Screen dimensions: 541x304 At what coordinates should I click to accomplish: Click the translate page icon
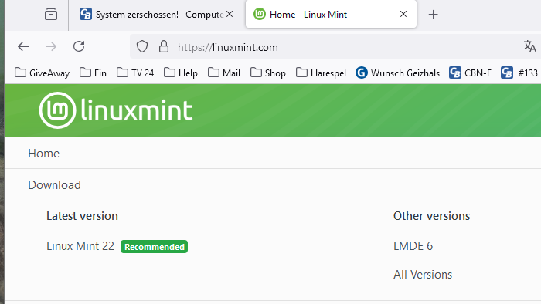[529, 46]
